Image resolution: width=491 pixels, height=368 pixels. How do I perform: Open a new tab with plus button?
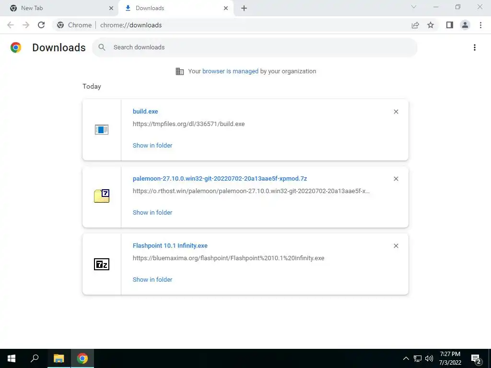[244, 8]
